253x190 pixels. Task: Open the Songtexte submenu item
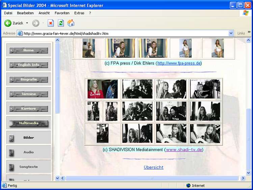[29, 167]
